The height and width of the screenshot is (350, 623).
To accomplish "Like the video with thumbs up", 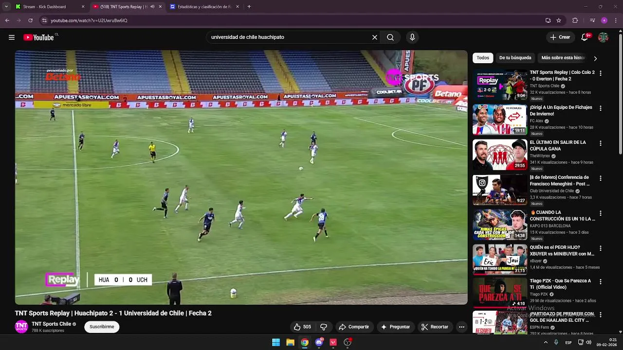I will 302,327.
